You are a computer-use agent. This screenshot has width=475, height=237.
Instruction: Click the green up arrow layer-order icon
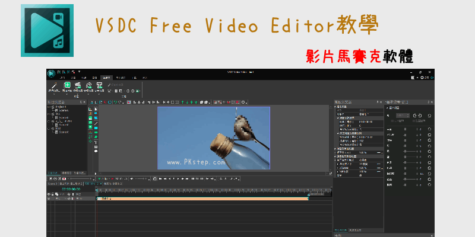(183, 102)
